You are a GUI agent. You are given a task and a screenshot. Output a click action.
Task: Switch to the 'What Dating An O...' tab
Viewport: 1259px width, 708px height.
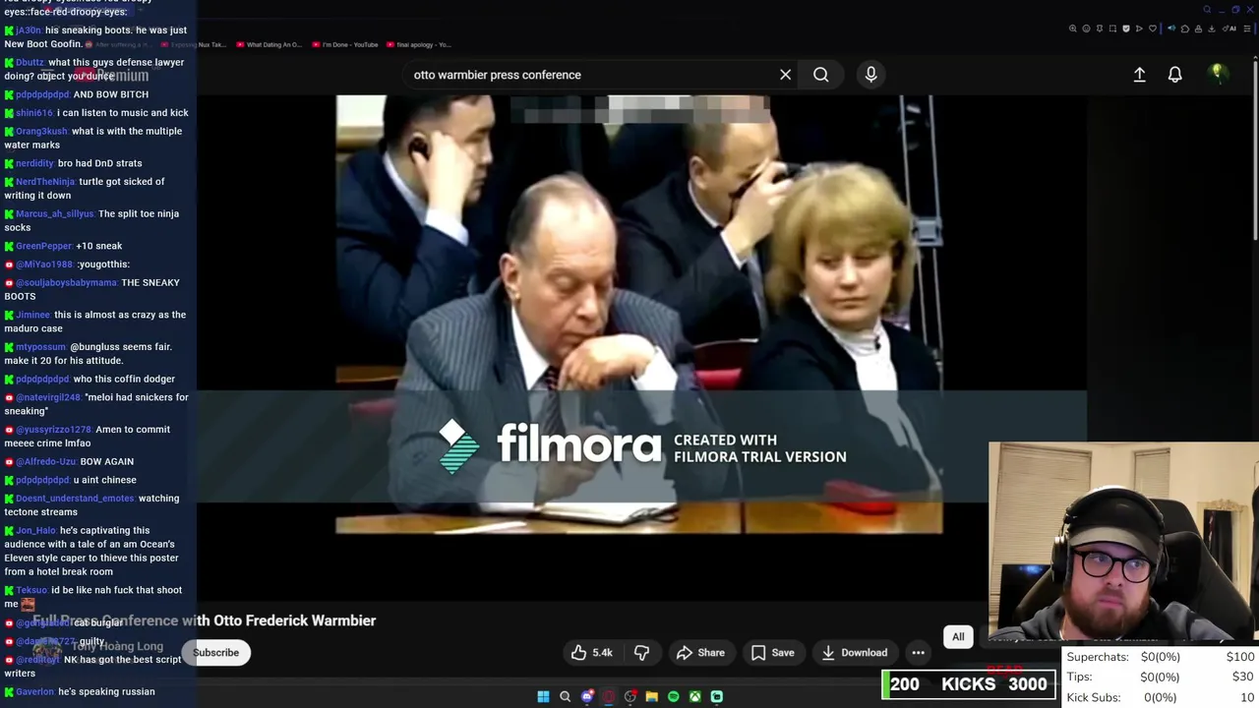coord(269,44)
